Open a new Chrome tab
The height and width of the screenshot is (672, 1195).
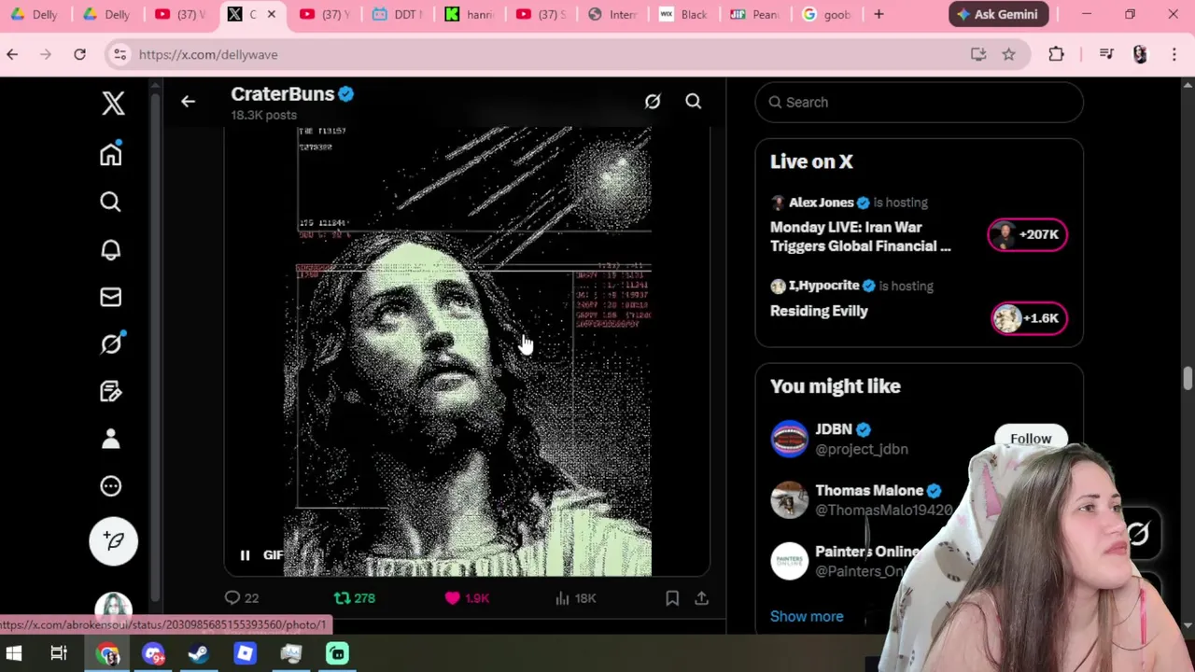coord(879,14)
